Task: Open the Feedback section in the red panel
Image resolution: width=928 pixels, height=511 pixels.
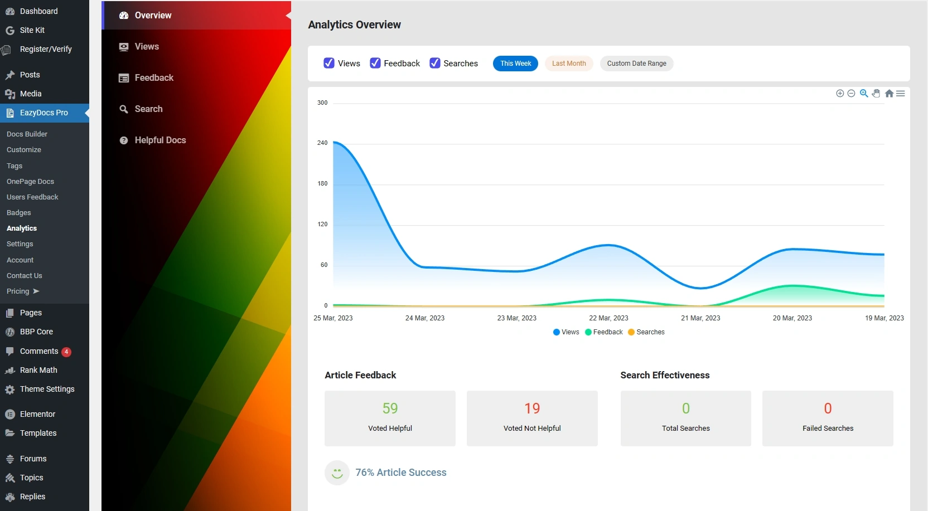Action: 153,77
